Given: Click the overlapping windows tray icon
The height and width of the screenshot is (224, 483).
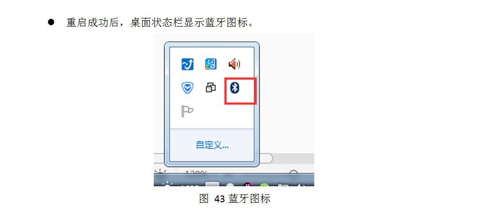Looking at the screenshot, I should 210,88.
